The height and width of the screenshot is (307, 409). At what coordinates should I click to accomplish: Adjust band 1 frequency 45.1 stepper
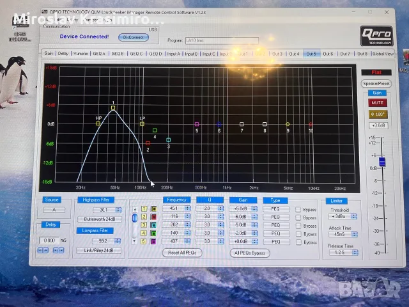coord(187,209)
